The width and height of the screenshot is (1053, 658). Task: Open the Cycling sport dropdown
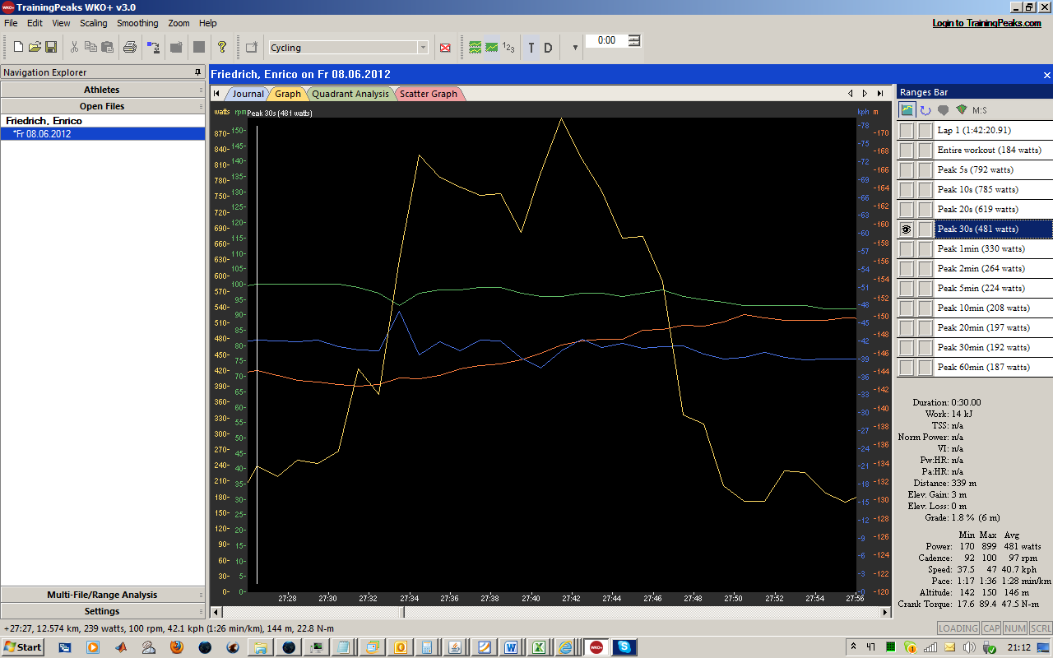423,48
